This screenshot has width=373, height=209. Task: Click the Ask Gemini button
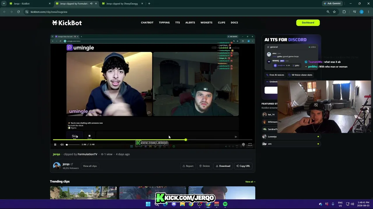tap(332, 3)
